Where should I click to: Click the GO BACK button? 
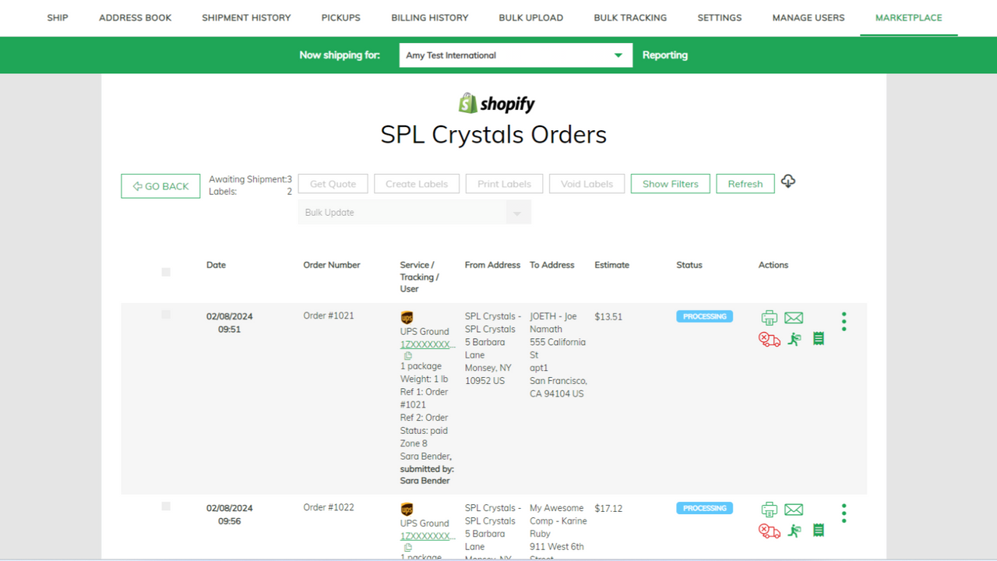coord(160,186)
